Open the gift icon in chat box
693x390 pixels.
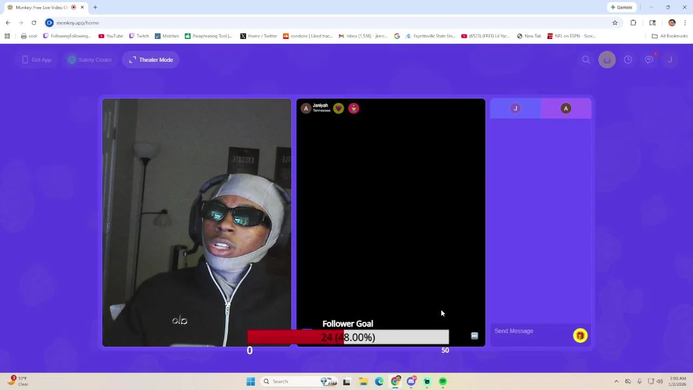click(580, 336)
